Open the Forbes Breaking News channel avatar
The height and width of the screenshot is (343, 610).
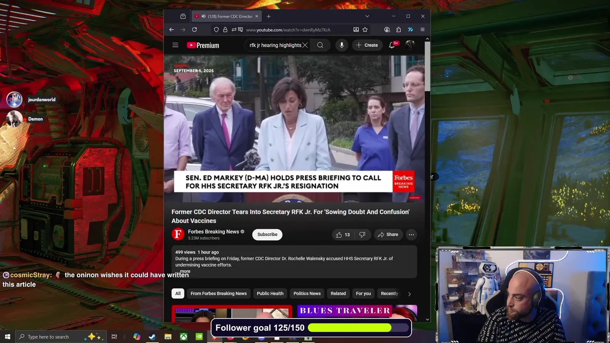tap(178, 234)
